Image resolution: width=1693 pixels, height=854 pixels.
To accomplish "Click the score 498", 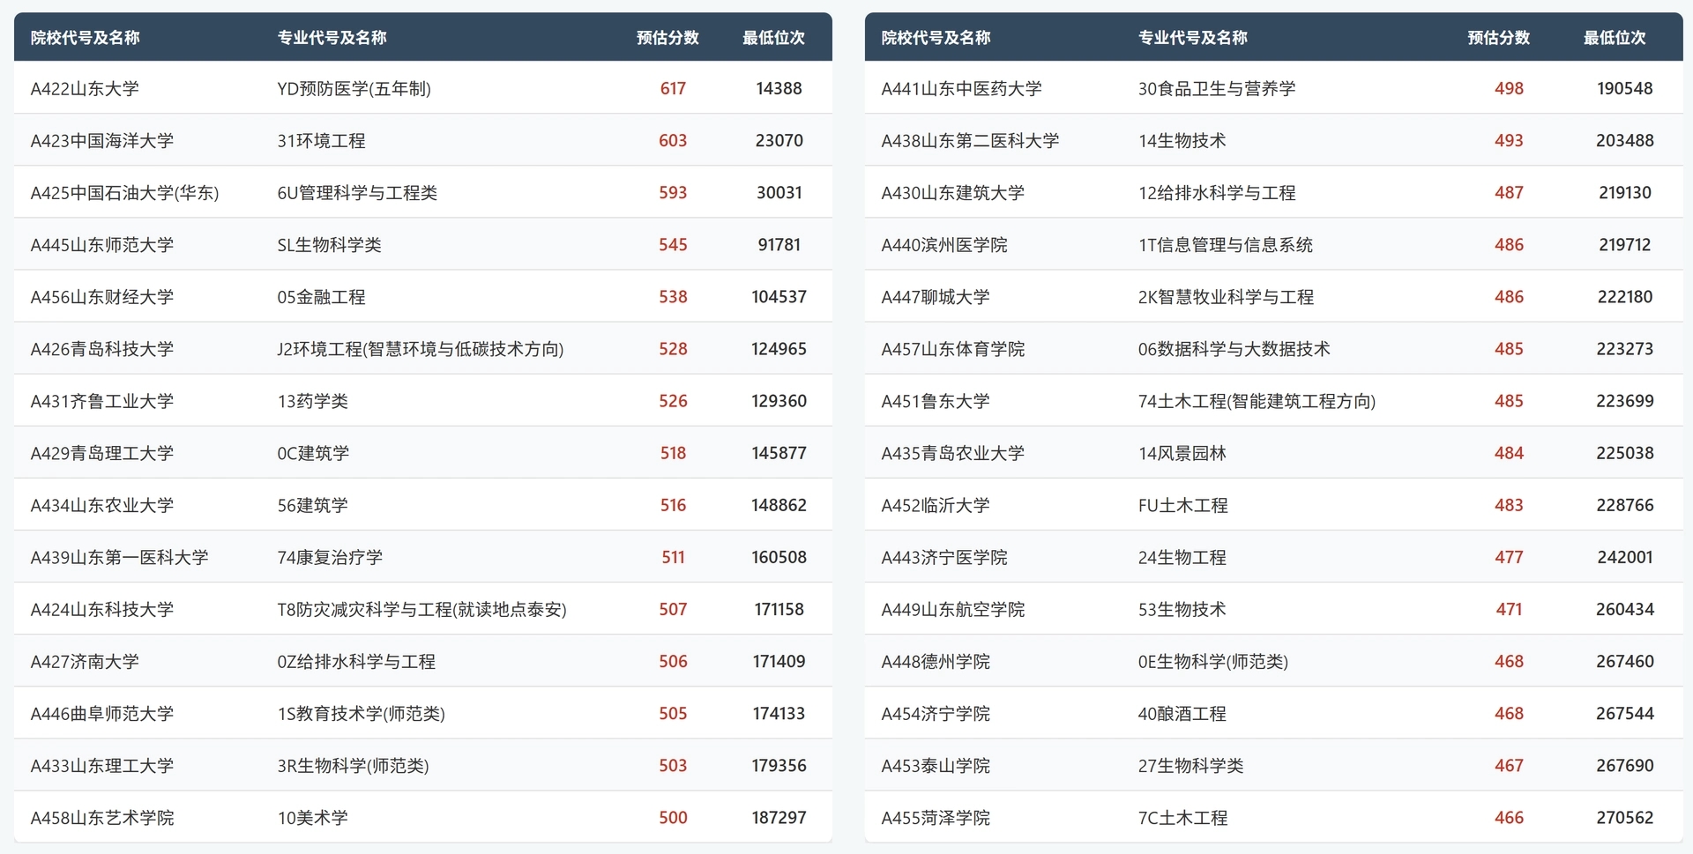I will [1509, 88].
